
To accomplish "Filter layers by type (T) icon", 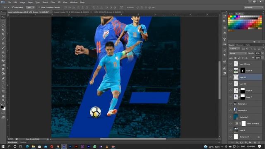I will [251, 49].
